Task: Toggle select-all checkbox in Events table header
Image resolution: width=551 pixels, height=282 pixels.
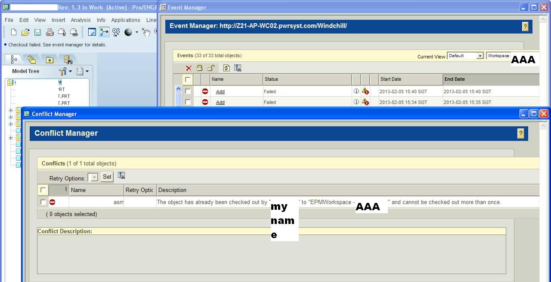Action: (x=188, y=80)
